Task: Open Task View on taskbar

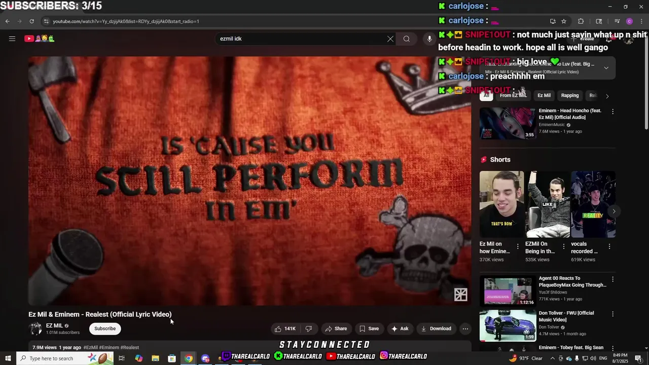Action: (122, 358)
